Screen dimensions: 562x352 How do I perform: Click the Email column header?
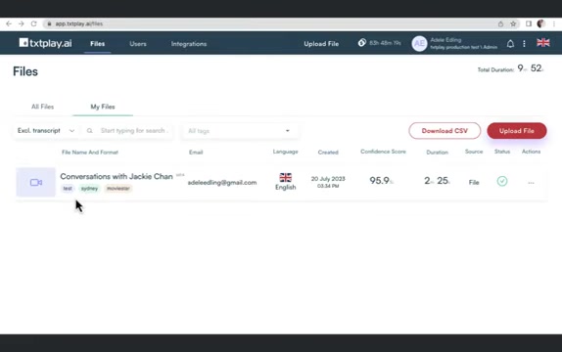click(196, 153)
